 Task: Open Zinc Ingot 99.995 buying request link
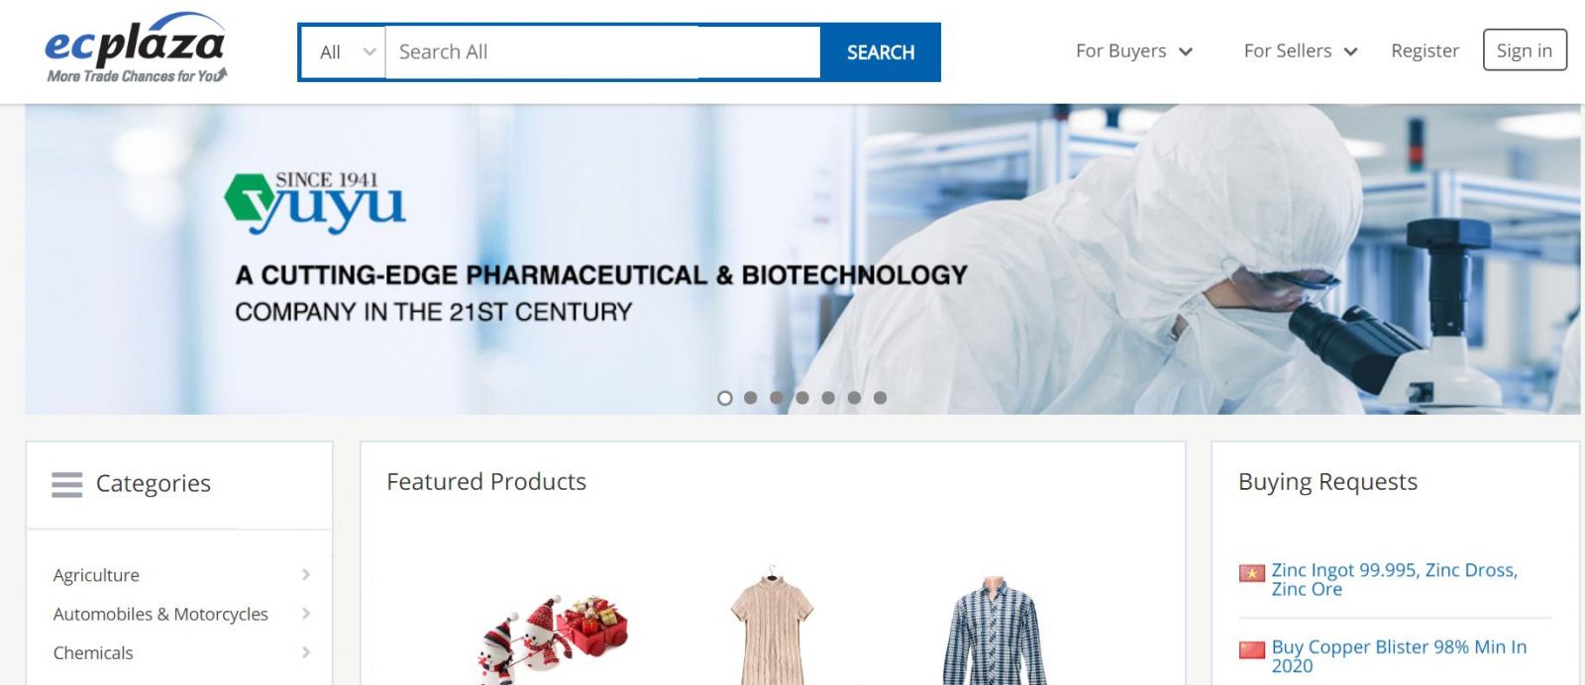click(1394, 579)
